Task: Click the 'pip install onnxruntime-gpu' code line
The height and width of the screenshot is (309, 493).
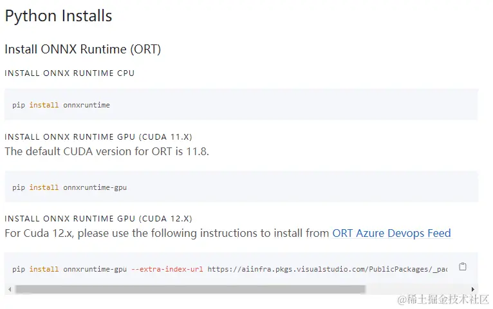Action: [70, 187]
